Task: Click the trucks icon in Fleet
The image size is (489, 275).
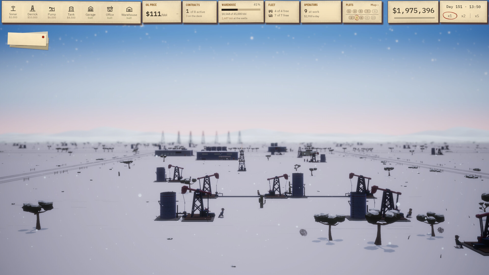Action: click(x=270, y=16)
